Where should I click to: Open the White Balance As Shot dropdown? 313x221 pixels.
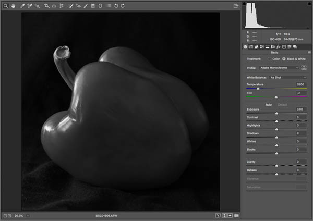point(288,77)
